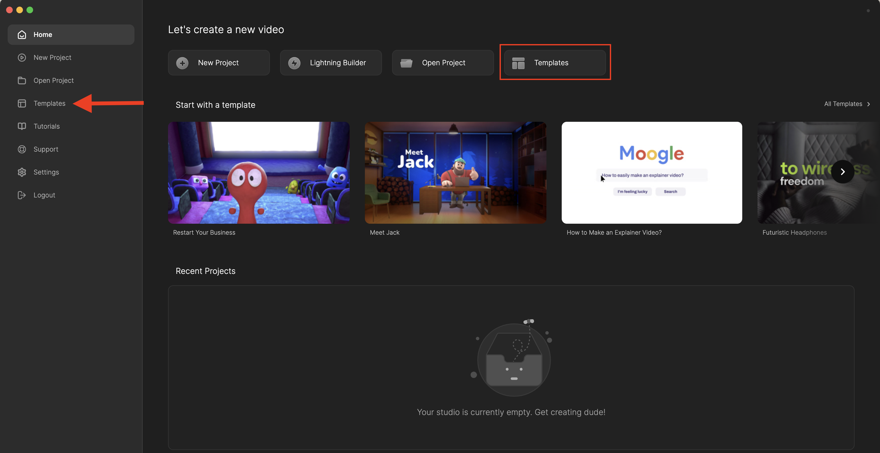Click the green macOS fullscreen button
This screenshot has width=880, height=453.
[30, 10]
